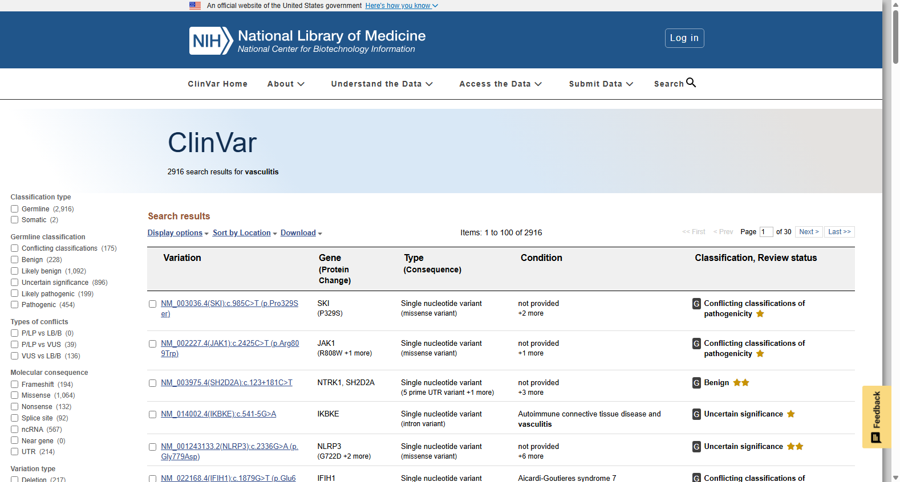Click review star in SKI row
900x482 pixels.
coord(760,314)
